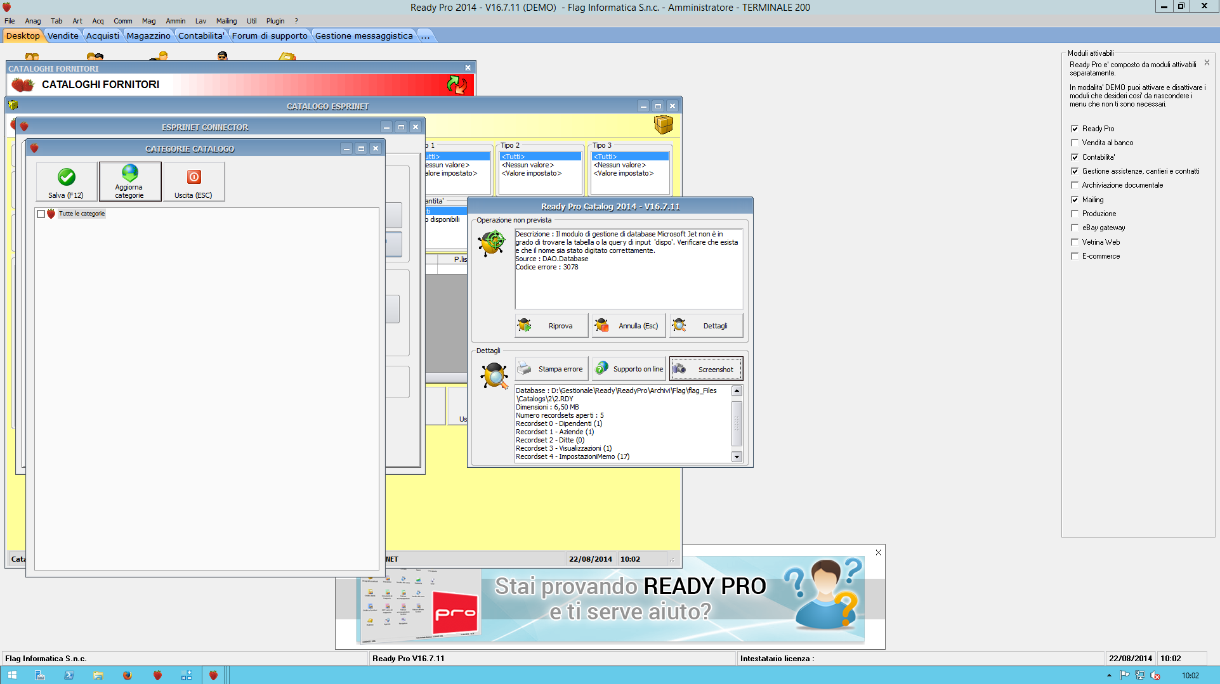Enable the Produzione module

[x=1075, y=214]
